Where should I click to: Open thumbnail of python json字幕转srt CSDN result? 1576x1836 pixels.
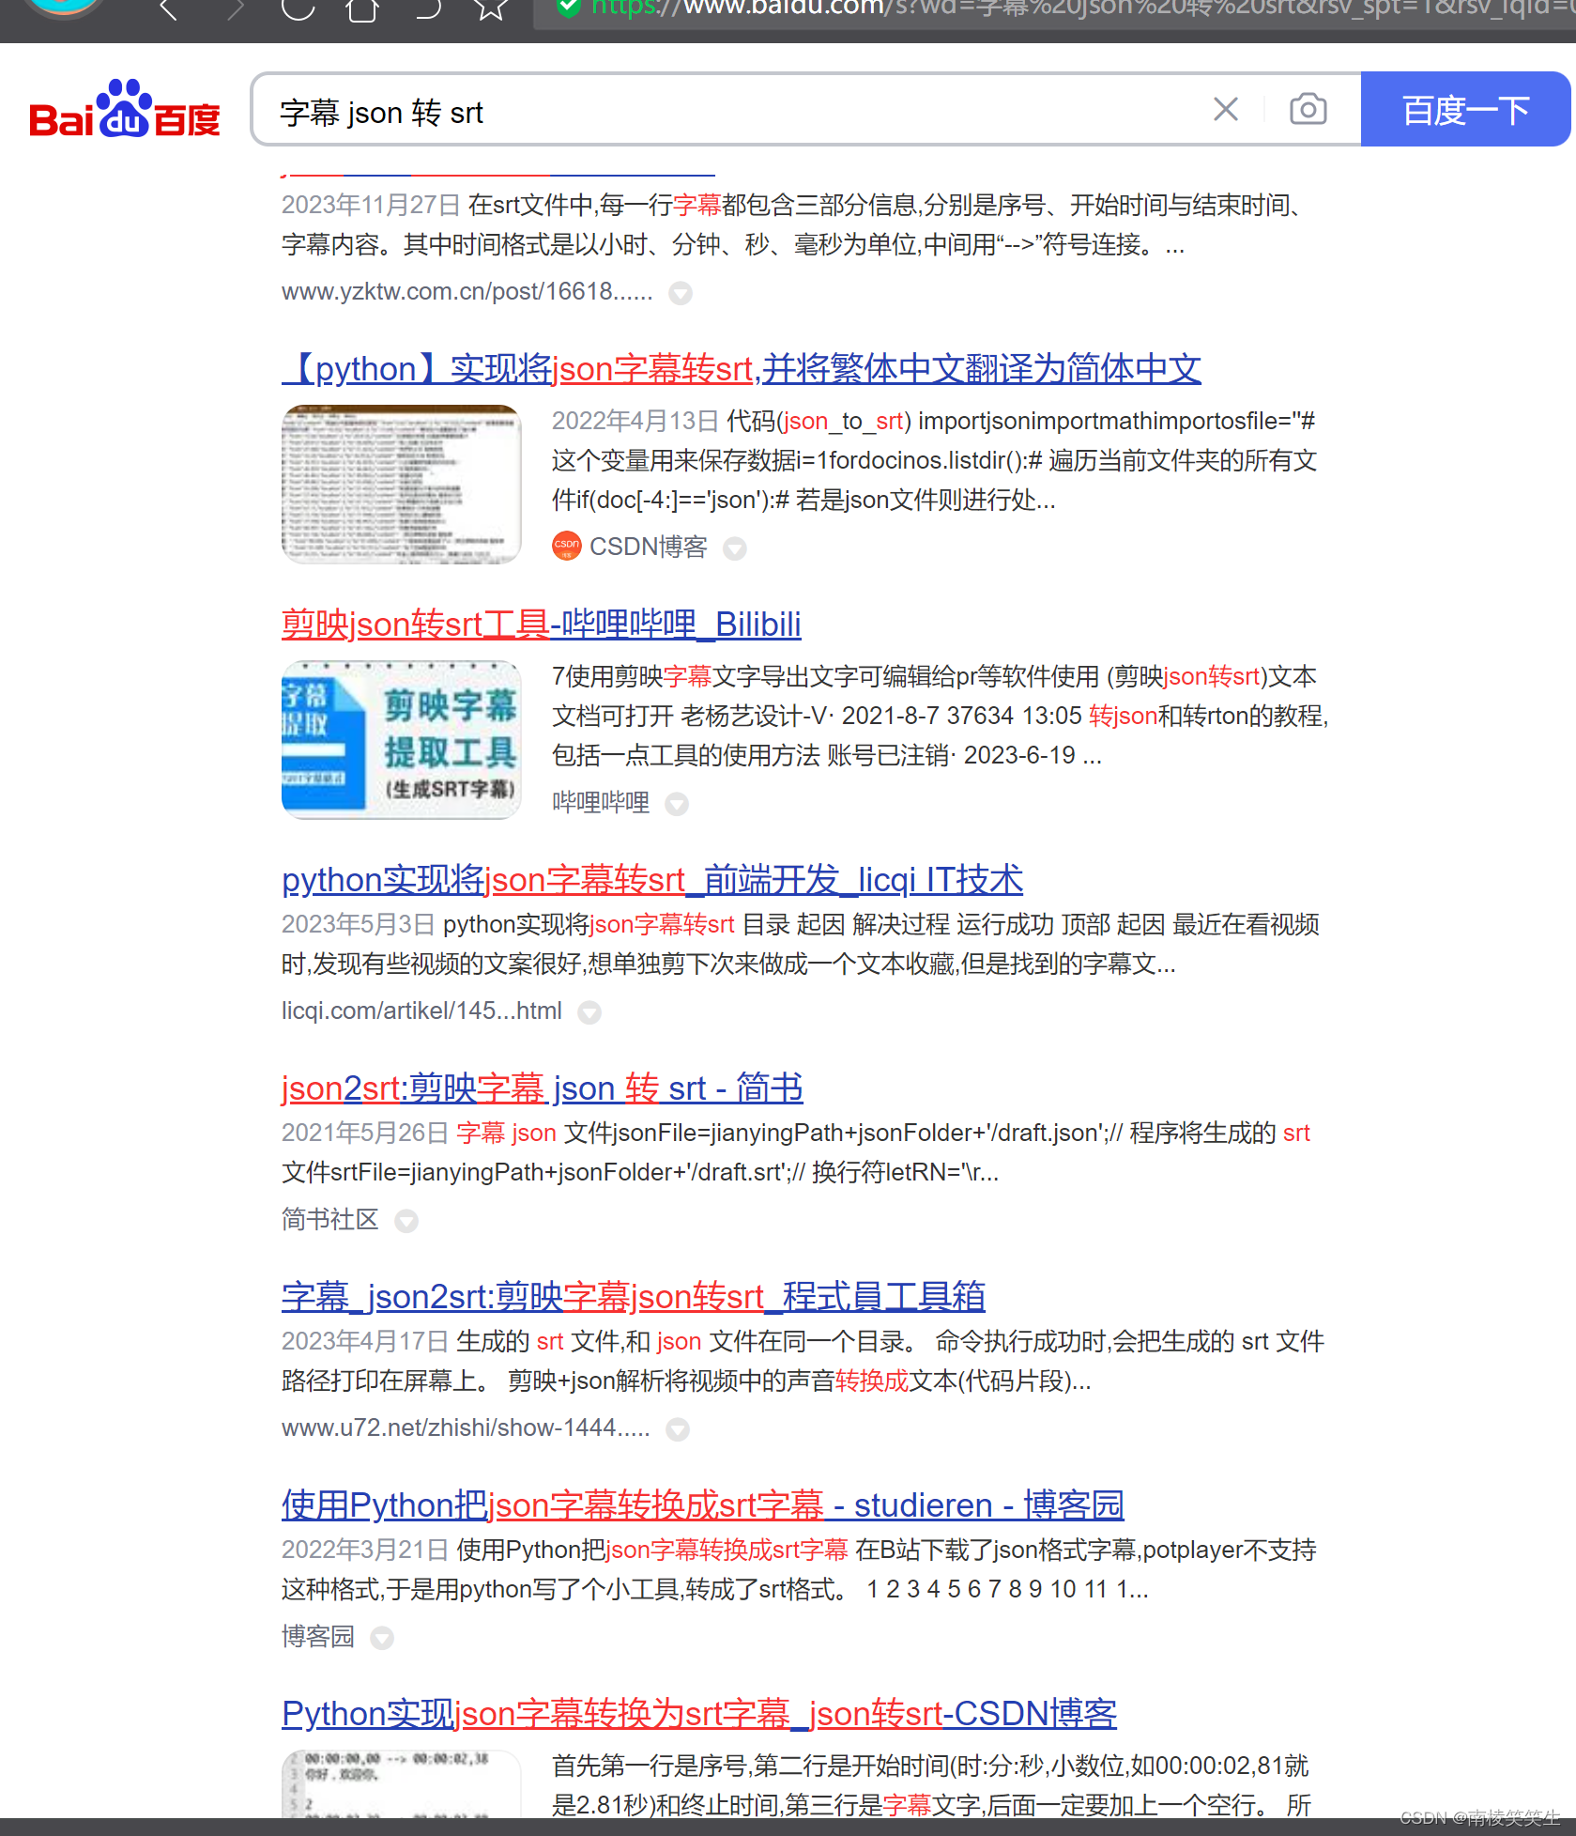click(x=401, y=485)
